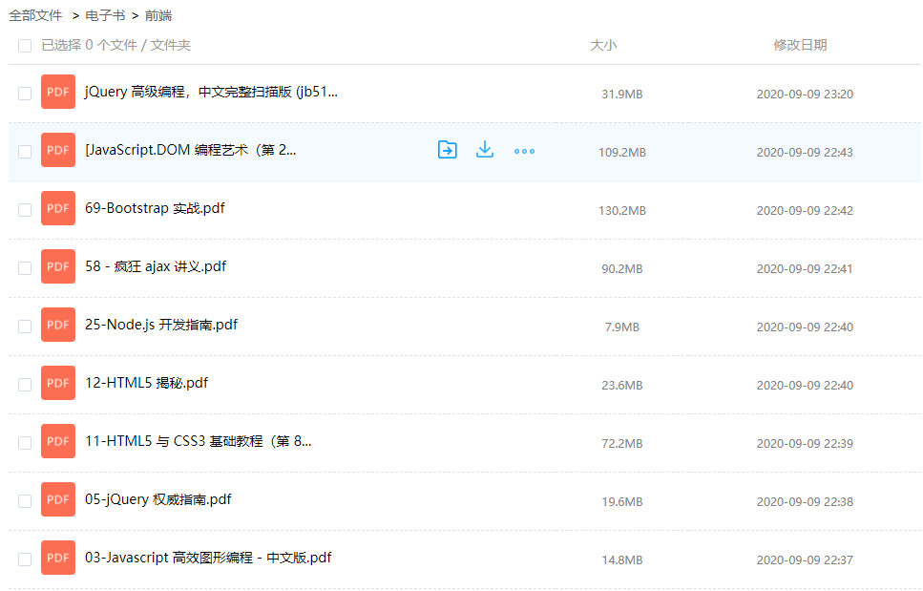Click PDF icon of JavaScript.DOM 编程艺术 file

(57, 150)
